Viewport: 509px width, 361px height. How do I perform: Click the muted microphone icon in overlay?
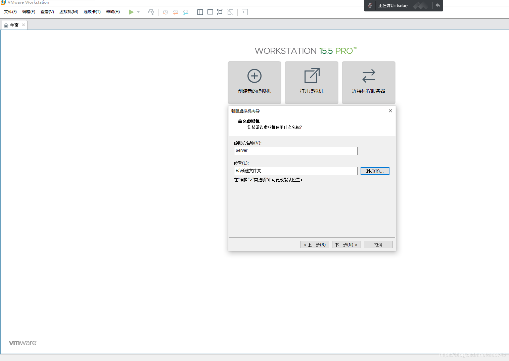[370, 5]
